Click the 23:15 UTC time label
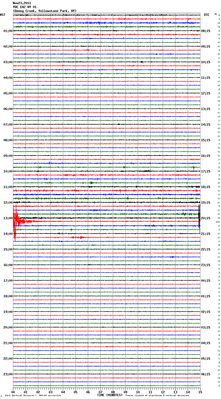This screenshot has width=221, height=399. (x=206, y=265)
